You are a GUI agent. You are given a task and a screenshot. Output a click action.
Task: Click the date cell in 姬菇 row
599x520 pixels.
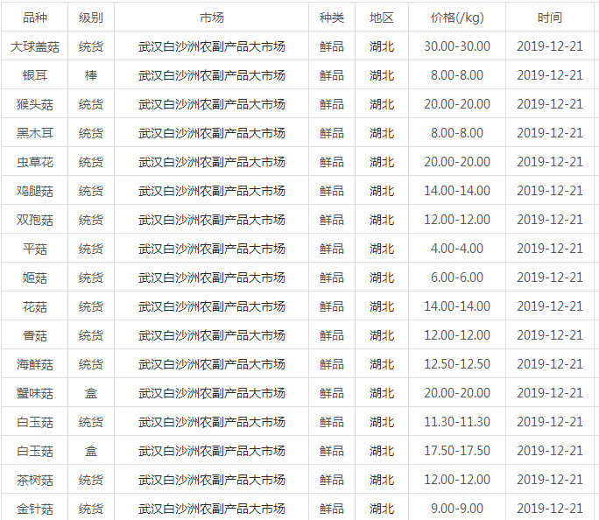pyautogui.click(x=550, y=278)
